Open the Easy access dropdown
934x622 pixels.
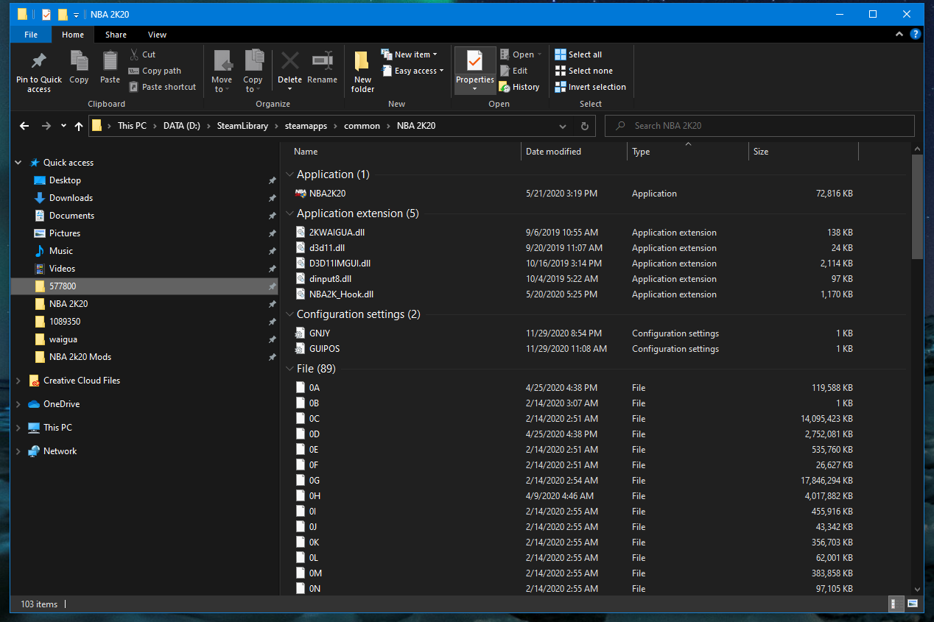click(x=413, y=71)
